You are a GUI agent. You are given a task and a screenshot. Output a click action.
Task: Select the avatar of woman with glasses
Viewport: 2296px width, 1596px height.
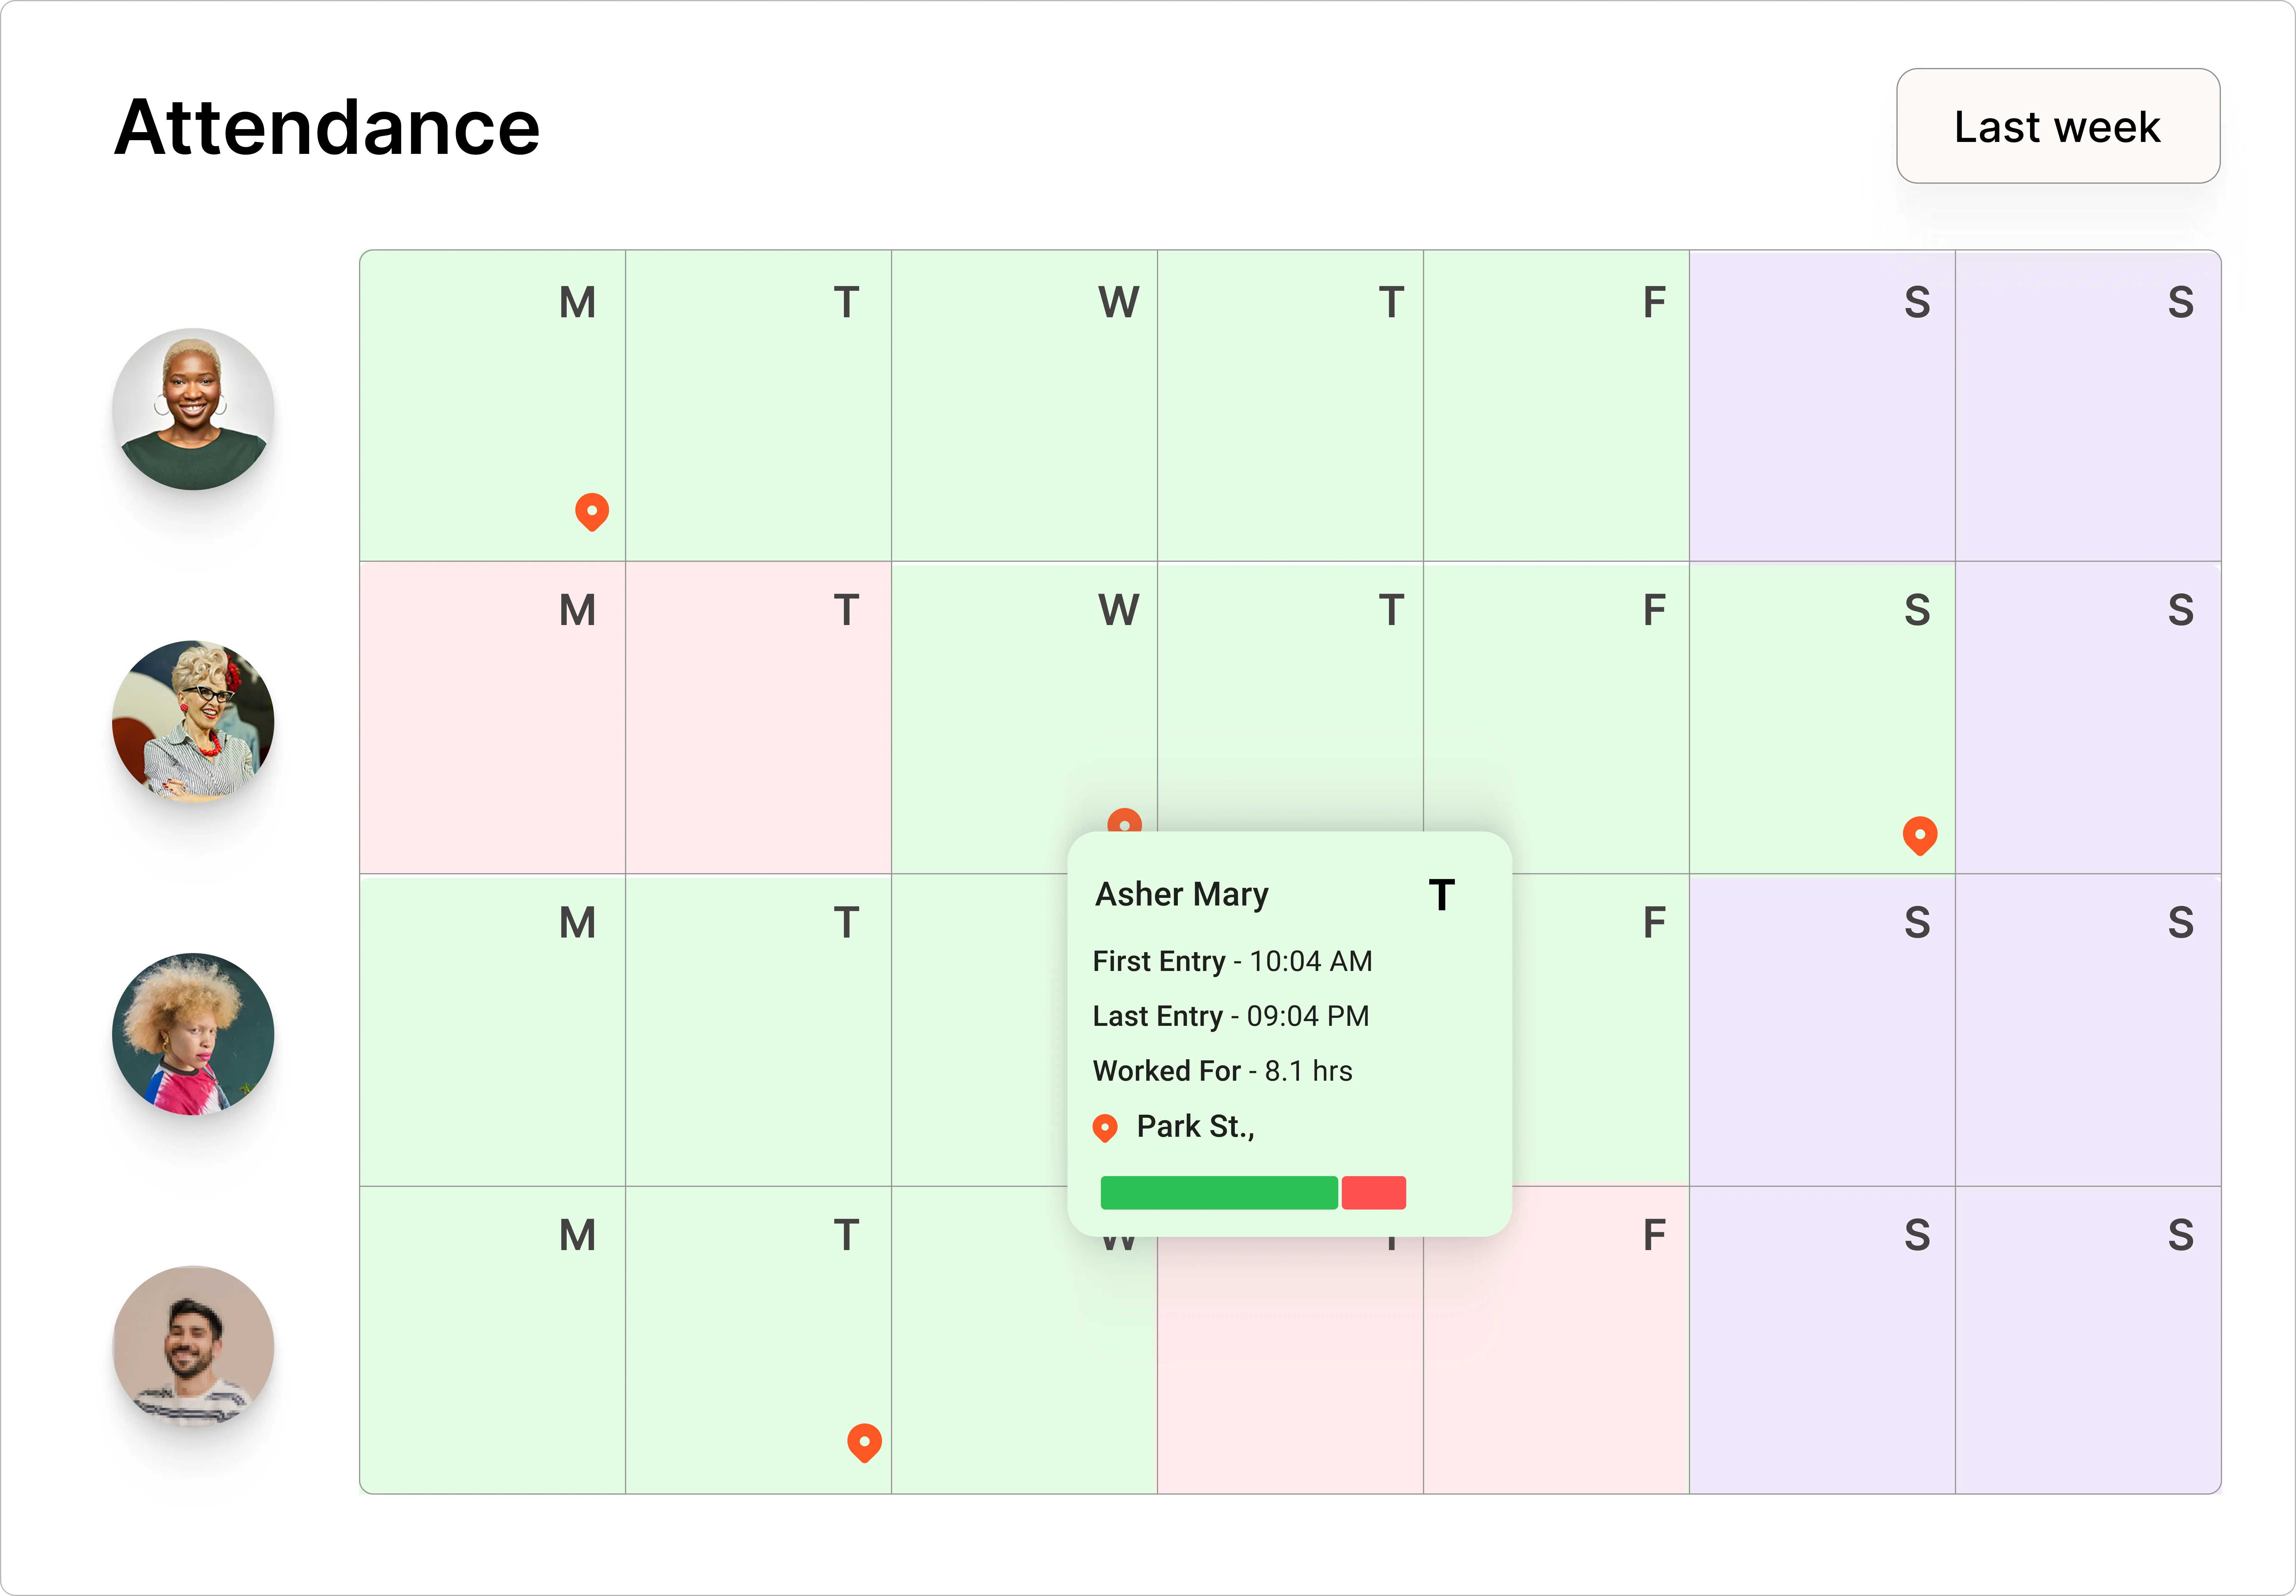tap(193, 721)
